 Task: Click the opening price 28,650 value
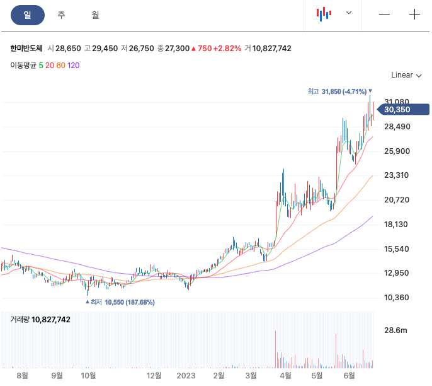(68, 49)
